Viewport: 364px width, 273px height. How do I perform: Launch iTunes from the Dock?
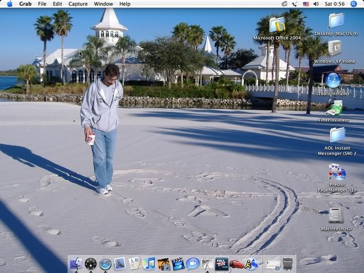click(149, 264)
